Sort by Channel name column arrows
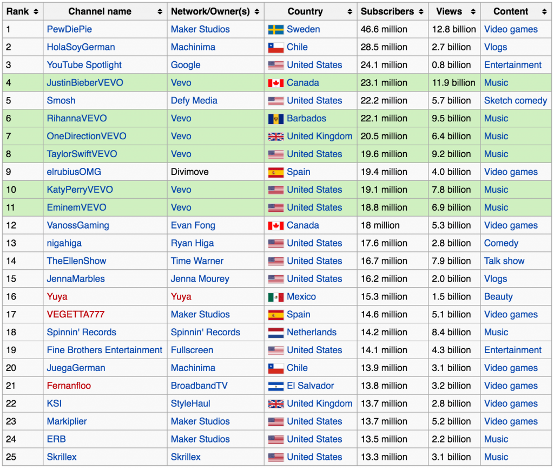The height and width of the screenshot is (468, 554). (x=160, y=12)
